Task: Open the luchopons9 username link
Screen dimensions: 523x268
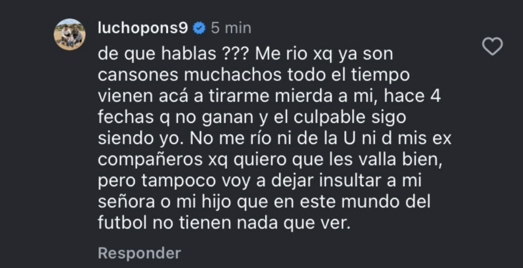Action: pyautogui.click(x=143, y=28)
